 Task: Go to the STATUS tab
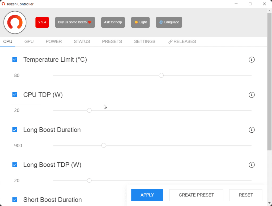(x=82, y=41)
